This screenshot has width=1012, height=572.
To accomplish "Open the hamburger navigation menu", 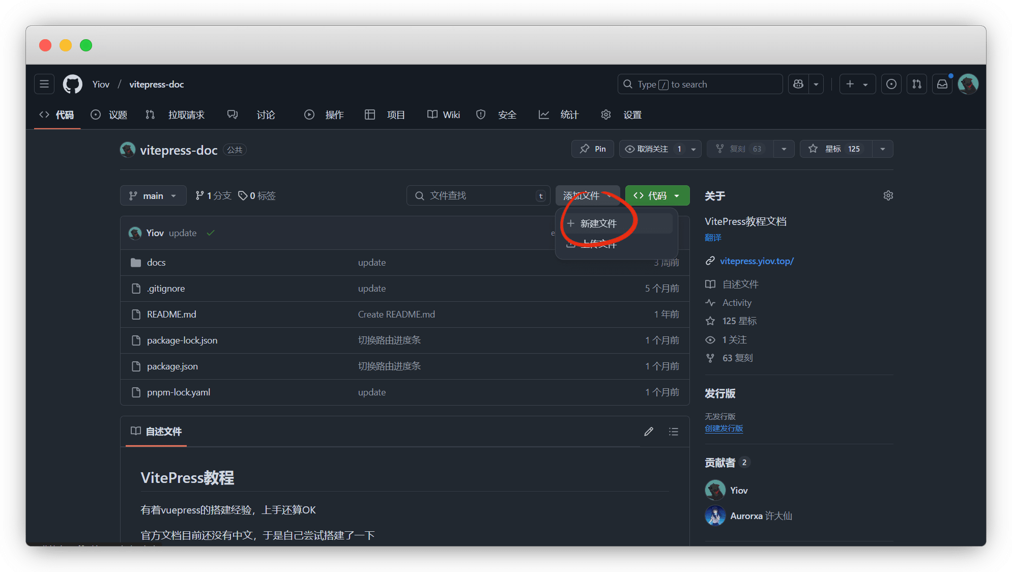I will (x=44, y=84).
